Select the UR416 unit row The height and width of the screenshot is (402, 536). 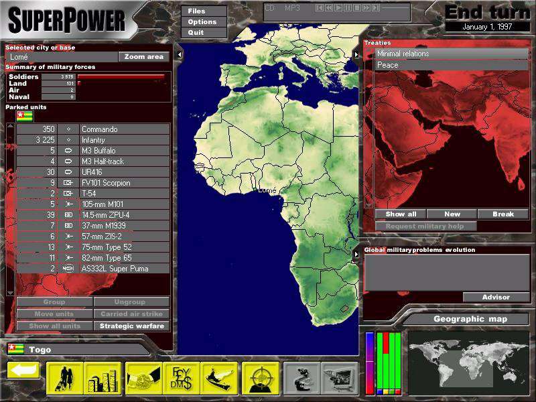pos(93,172)
